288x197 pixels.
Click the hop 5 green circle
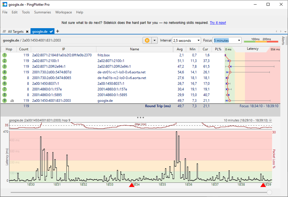pyautogui.click(x=5, y=78)
